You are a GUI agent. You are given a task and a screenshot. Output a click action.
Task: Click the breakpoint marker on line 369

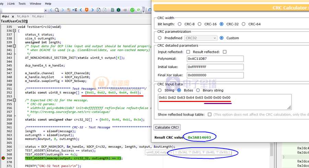(x=3, y=158)
